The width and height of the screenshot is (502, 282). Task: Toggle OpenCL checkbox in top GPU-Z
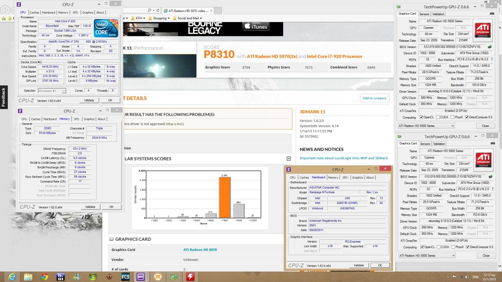point(422,117)
